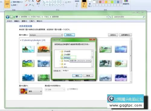Select the cloud callout shape in Paint
This screenshot has height=111, width=151.
[x=61, y=5]
